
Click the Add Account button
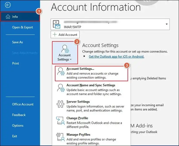(x=65, y=35)
